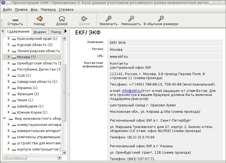
Task: Click the book icon beside Курская область
Action: pos(14,45)
